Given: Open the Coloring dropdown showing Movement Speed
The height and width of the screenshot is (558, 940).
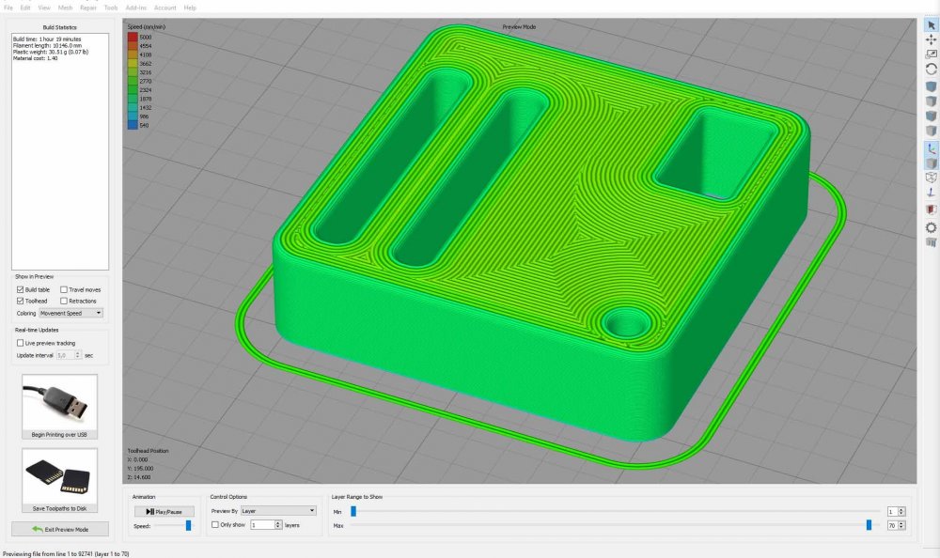Looking at the screenshot, I should point(73,313).
